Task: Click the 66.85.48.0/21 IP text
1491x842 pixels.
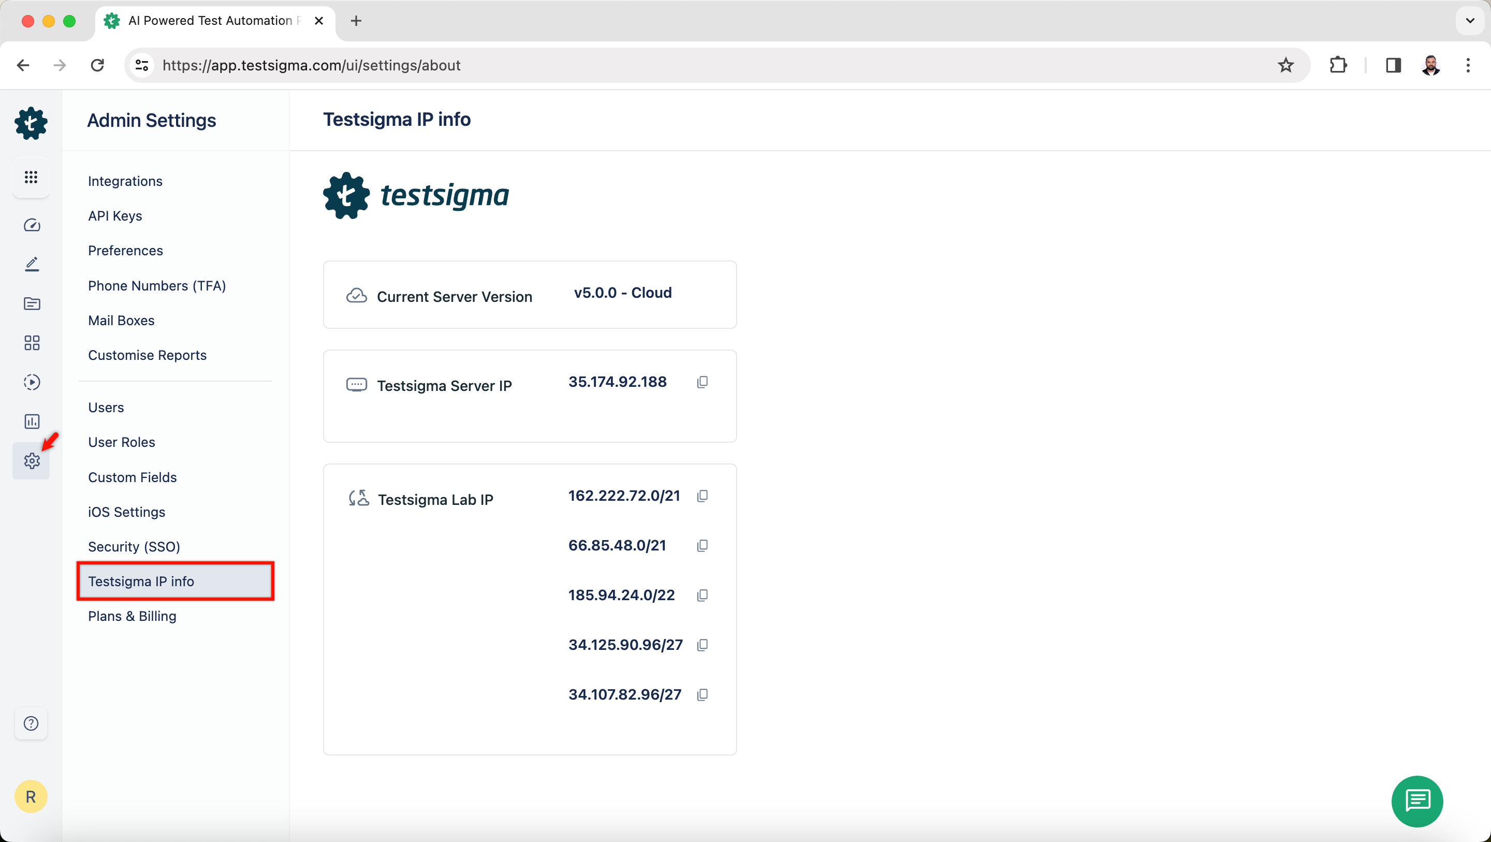Action: pos(617,546)
